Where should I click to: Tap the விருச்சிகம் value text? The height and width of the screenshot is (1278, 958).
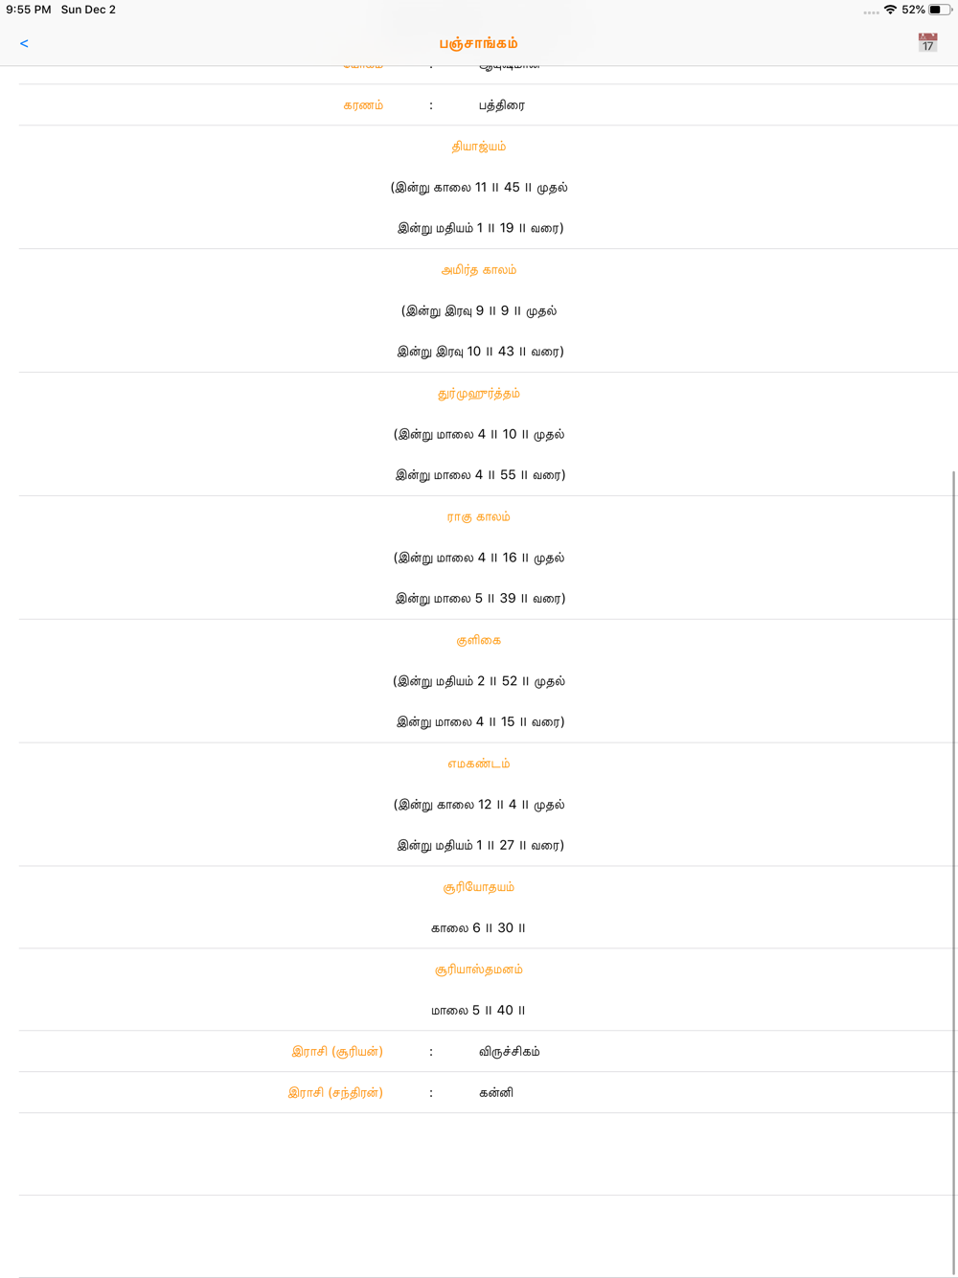(x=510, y=1052)
